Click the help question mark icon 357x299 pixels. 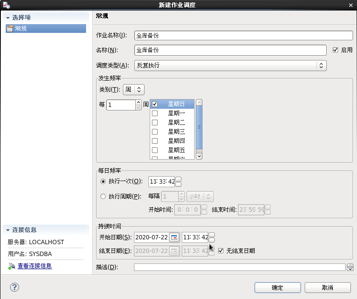click(14, 288)
